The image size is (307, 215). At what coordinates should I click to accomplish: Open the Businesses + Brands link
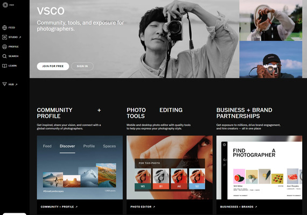239,207
